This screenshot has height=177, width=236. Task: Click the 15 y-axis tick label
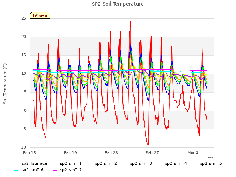[24, 55]
